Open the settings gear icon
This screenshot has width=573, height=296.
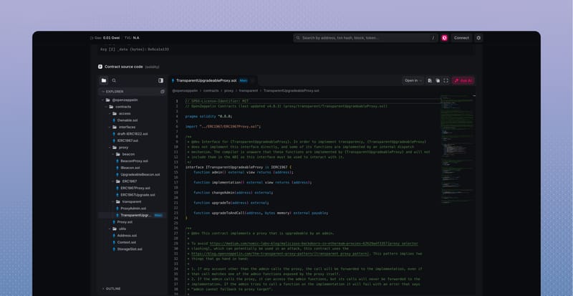[x=478, y=38]
